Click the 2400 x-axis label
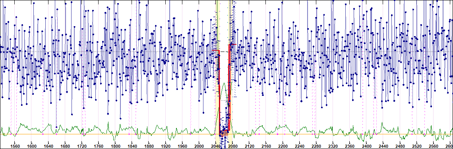Viewport: 453px width, 149px height. tap(367, 146)
